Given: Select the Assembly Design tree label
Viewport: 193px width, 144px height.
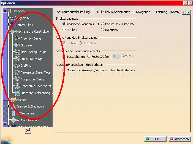Looking at the screenshot, I should [x=31, y=38].
